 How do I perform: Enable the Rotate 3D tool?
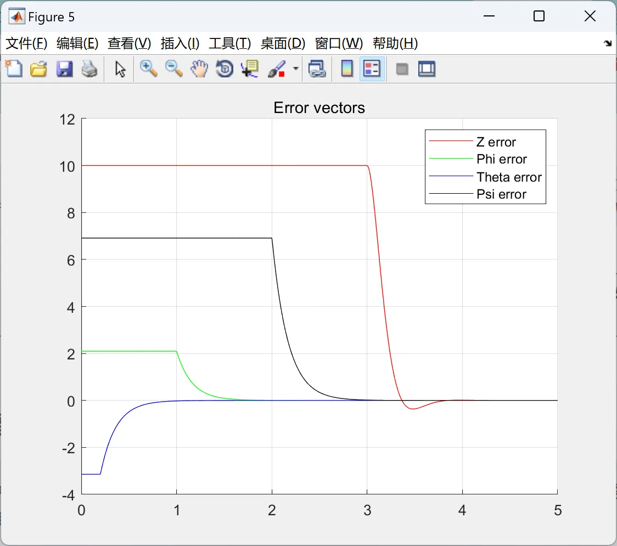[225, 69]
